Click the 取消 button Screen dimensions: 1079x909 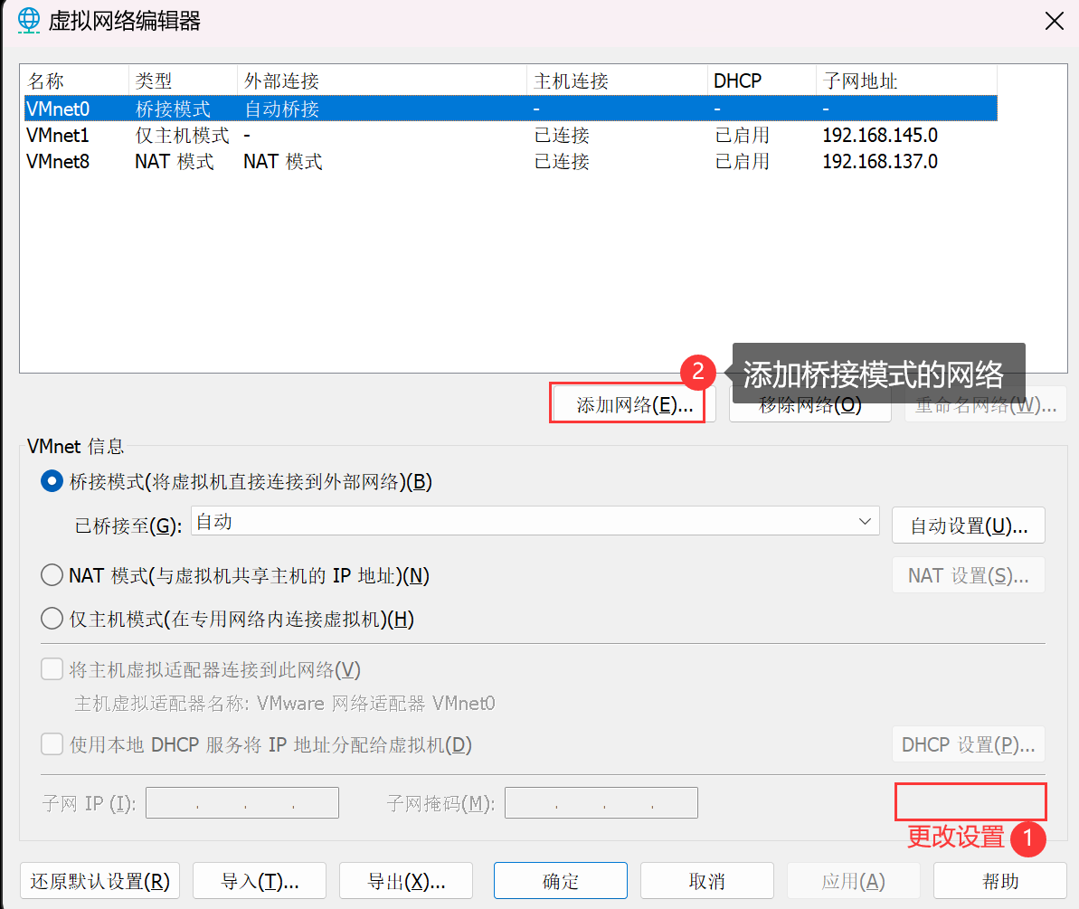click(x=706, y=881)
